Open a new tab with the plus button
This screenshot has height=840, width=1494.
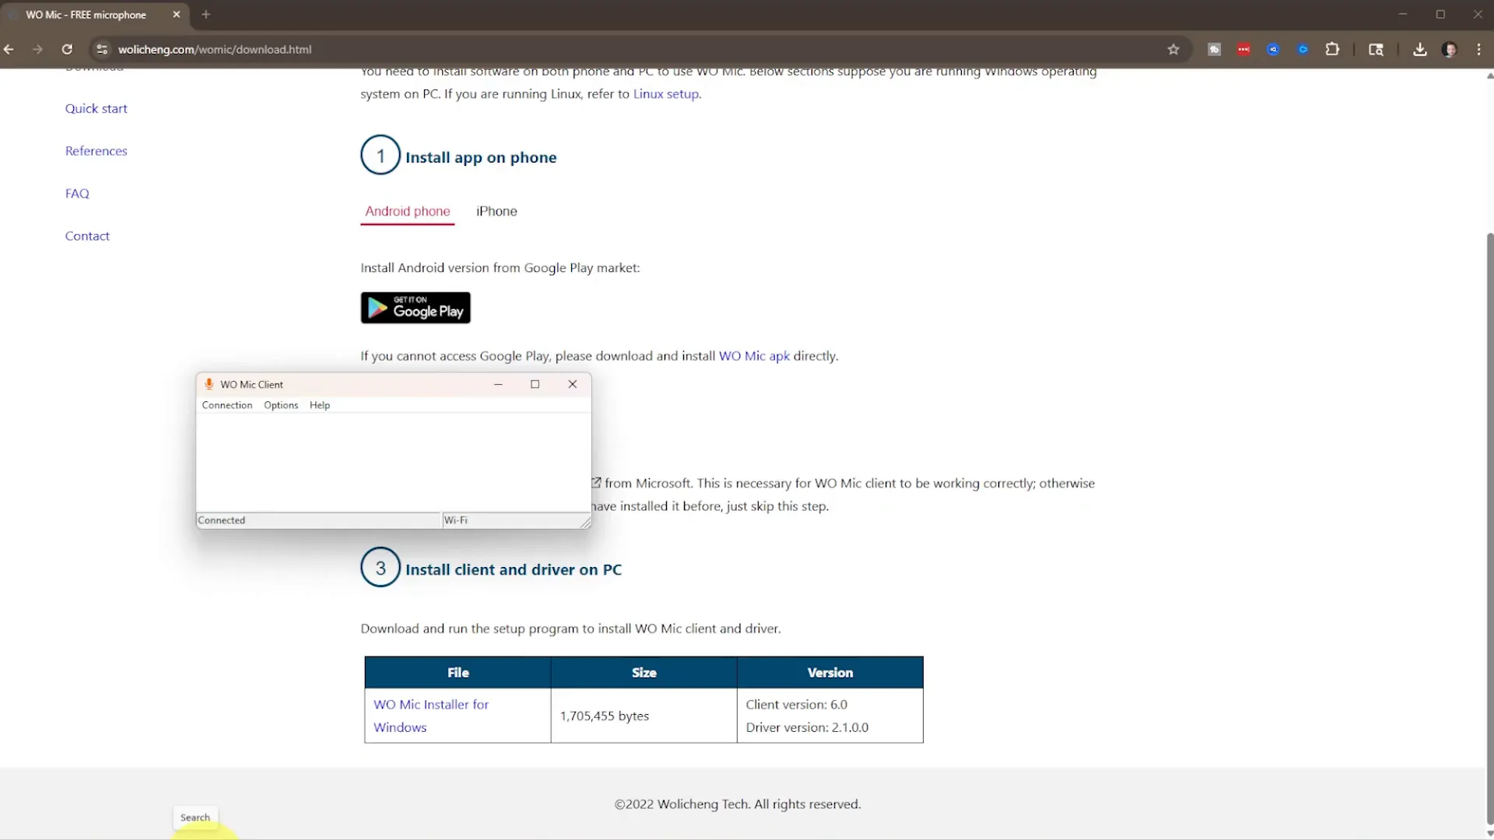coord(206,14)
